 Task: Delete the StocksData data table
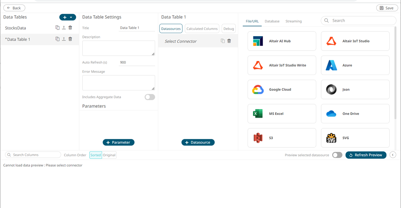[x=70, y=28]
